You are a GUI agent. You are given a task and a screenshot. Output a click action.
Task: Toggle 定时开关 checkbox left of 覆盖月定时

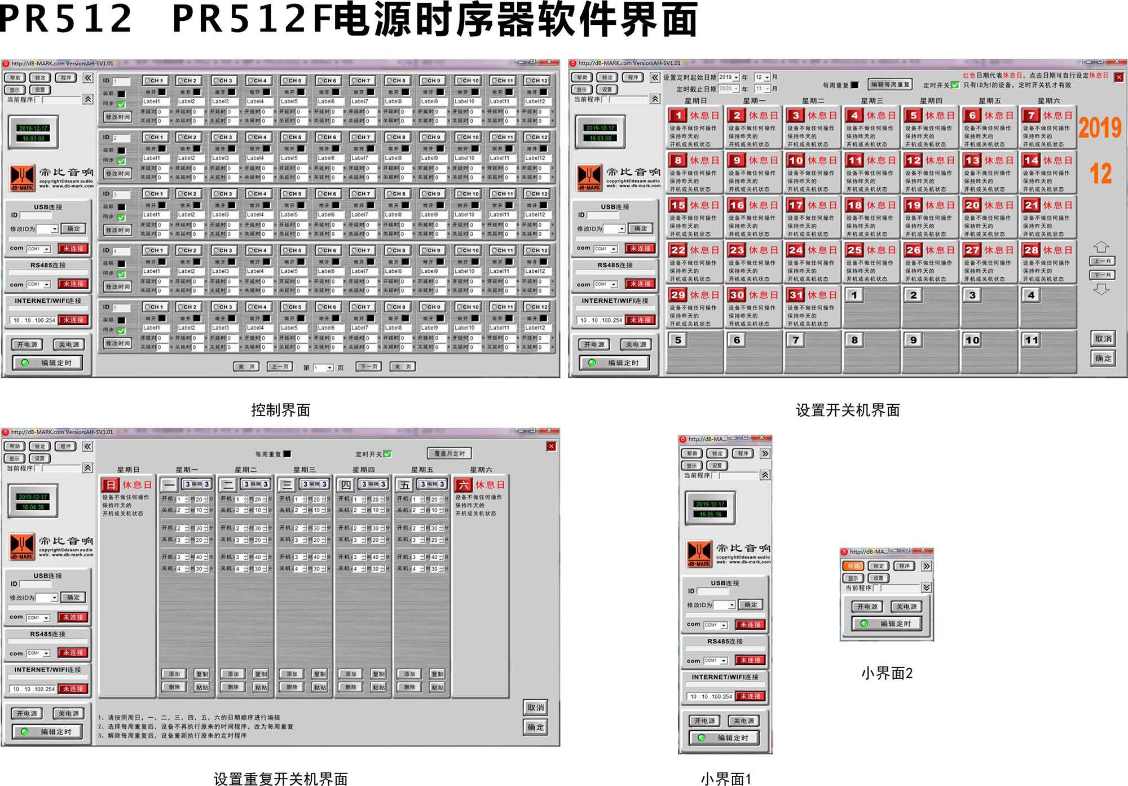click(387, 454)
